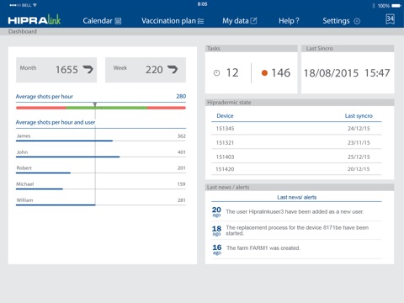Click sync date 23/11/15
Image resolution: width=404 pixels, height=303 pixels.
(359, 142)
